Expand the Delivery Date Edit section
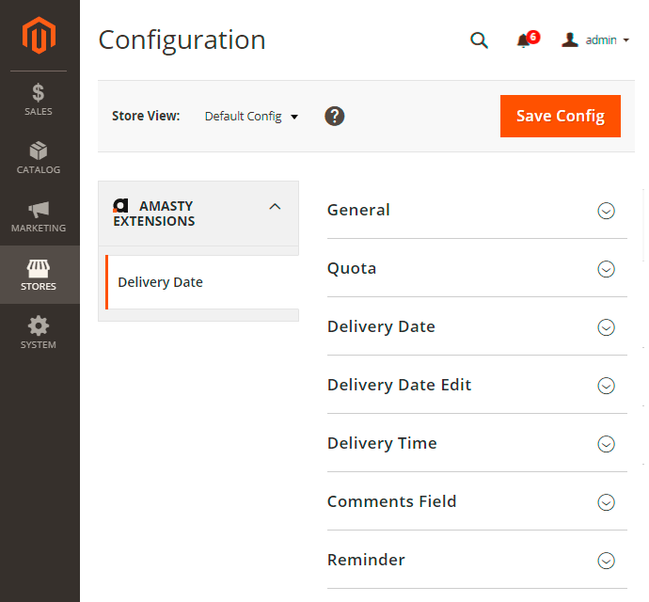The image size is (649, 602). [607, 386]
